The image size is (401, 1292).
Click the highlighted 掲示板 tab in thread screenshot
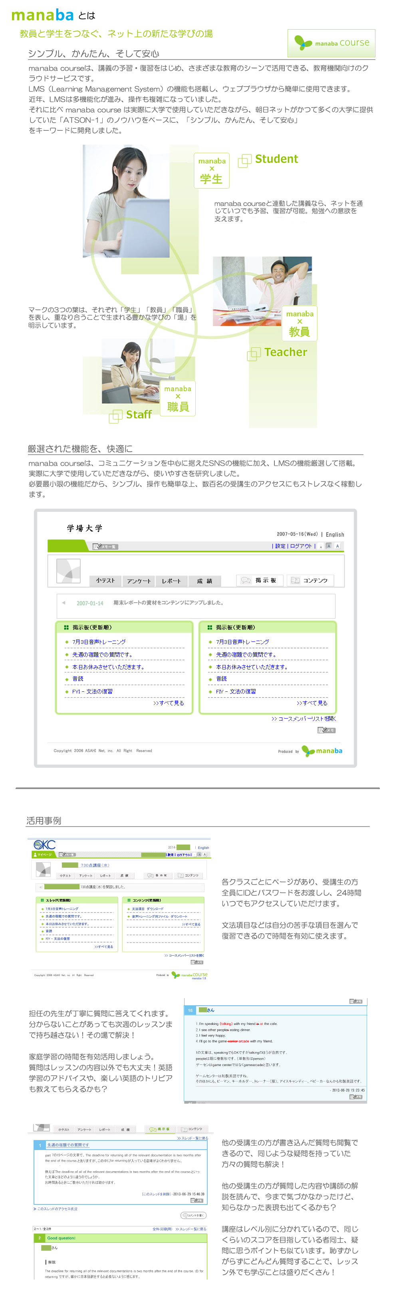[160, 1129]
